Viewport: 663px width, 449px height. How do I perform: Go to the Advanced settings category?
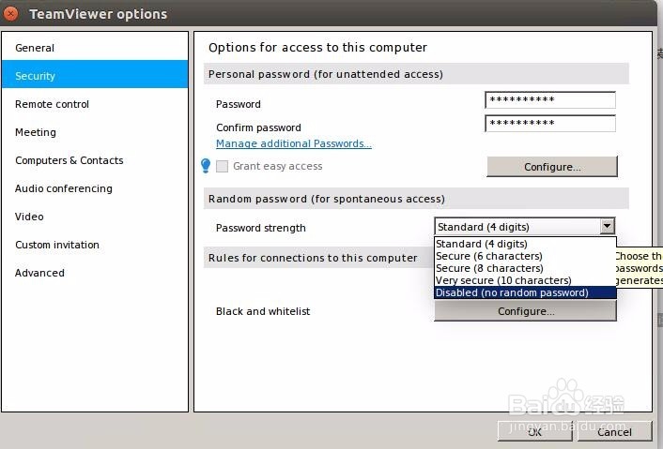pyautogui.click(x=95, y=273)
